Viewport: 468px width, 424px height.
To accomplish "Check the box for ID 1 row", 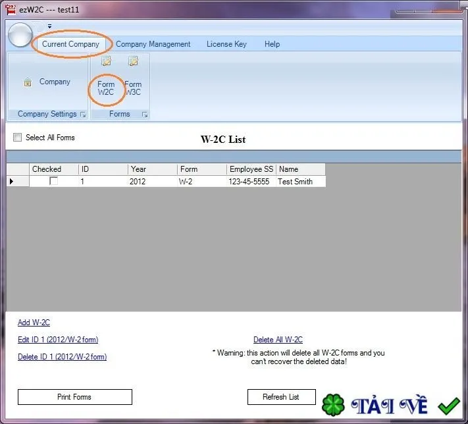I will pos(54,181).
